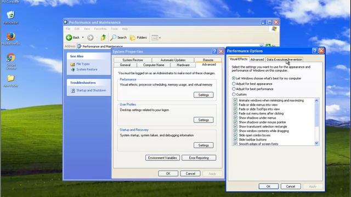This screenshot has width=351, height=197.
Task: Switch to Visual Effects tab
Action: point(239,59)
